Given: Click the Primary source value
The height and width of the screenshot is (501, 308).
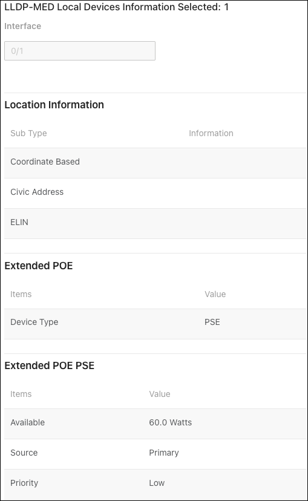Looking at the screenshot, I should tap(164, 453).
